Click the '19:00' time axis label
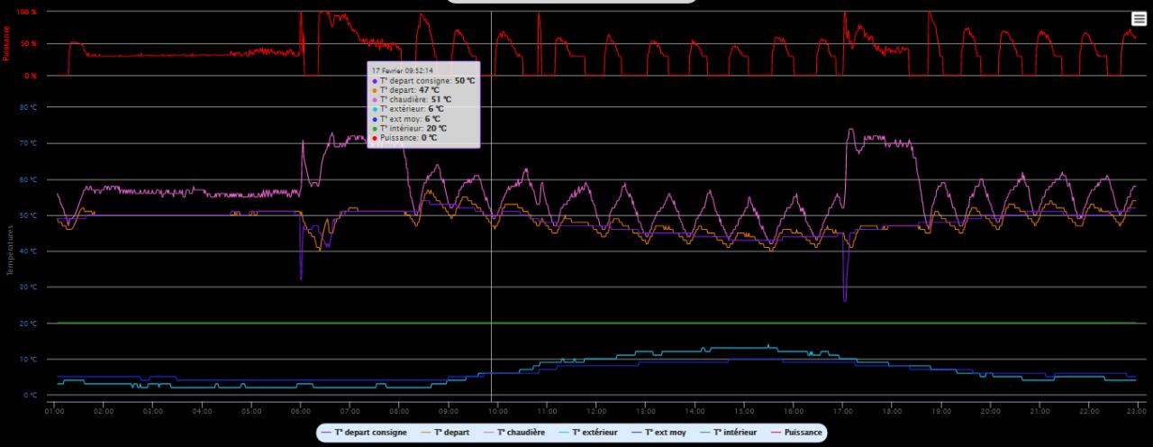 [x=940, y=411]
